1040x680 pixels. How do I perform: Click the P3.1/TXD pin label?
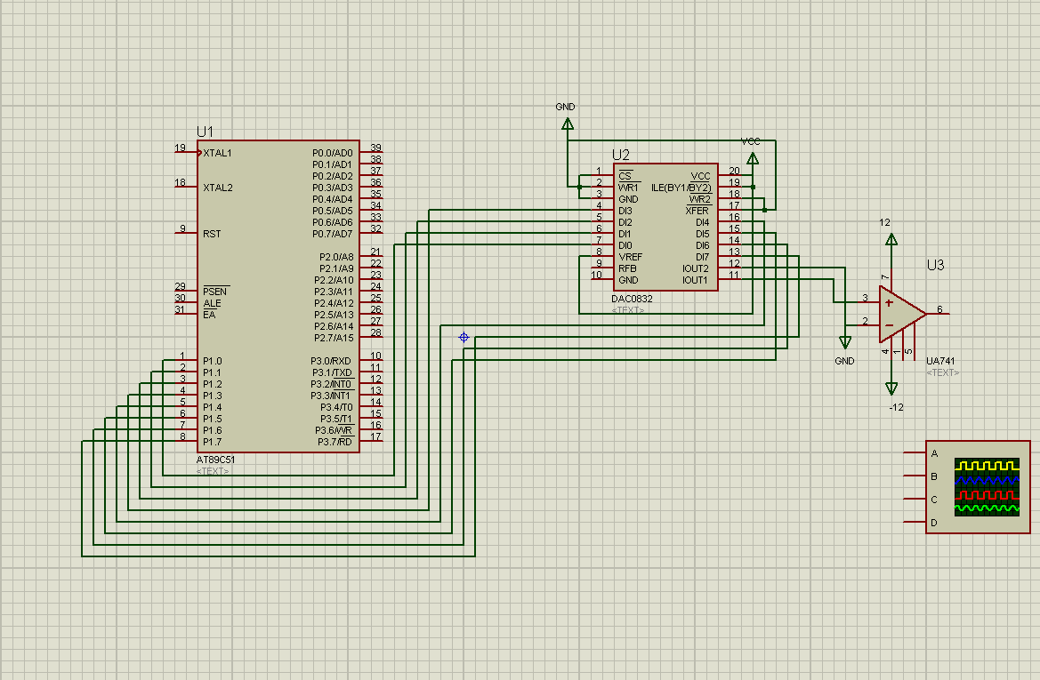click(332, 373)
